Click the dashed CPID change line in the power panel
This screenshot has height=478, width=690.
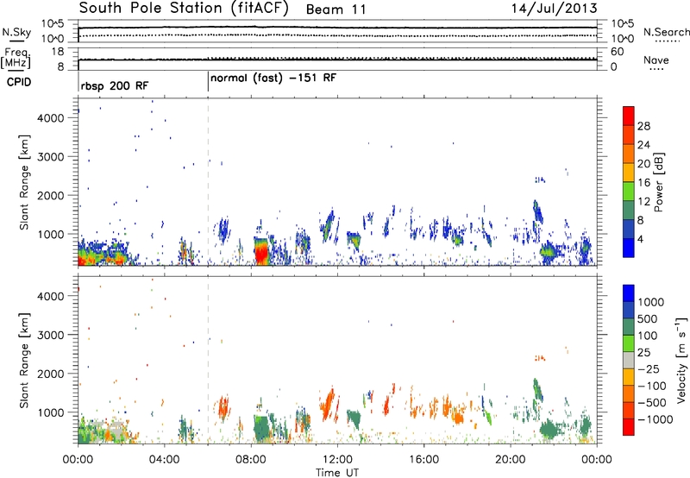[x=208, y=182]
